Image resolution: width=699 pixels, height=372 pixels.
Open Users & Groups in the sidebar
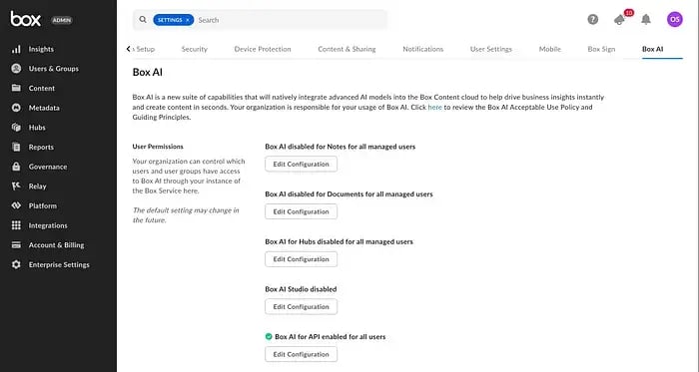click(54, 69)
